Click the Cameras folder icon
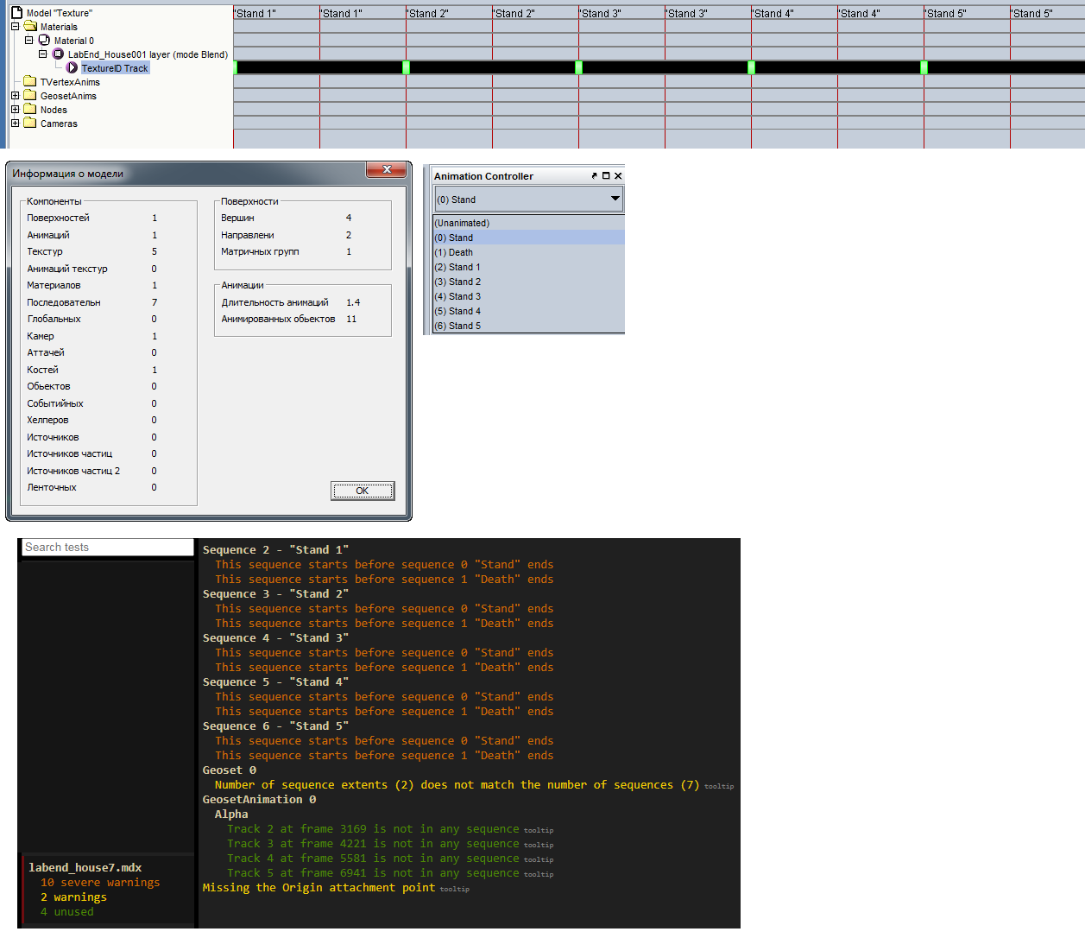The height and width of the screenshot is (938, 1085). pos(30,124)
